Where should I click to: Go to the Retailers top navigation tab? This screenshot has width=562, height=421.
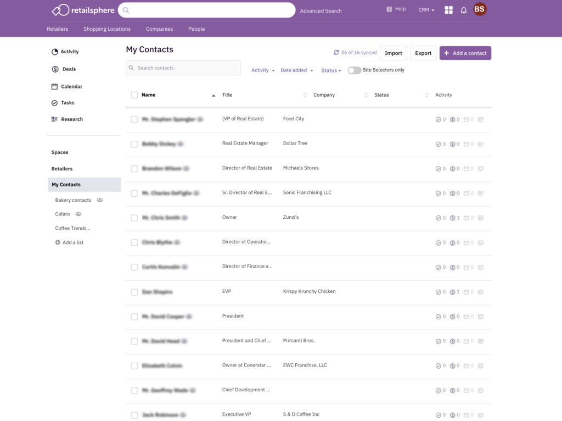tap(57, 29)
